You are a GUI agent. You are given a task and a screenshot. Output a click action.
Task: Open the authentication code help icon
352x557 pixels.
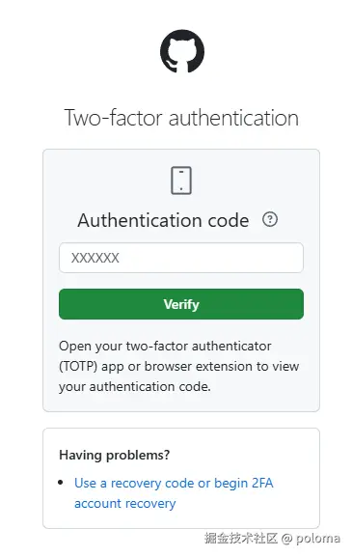tap(270, 219)
